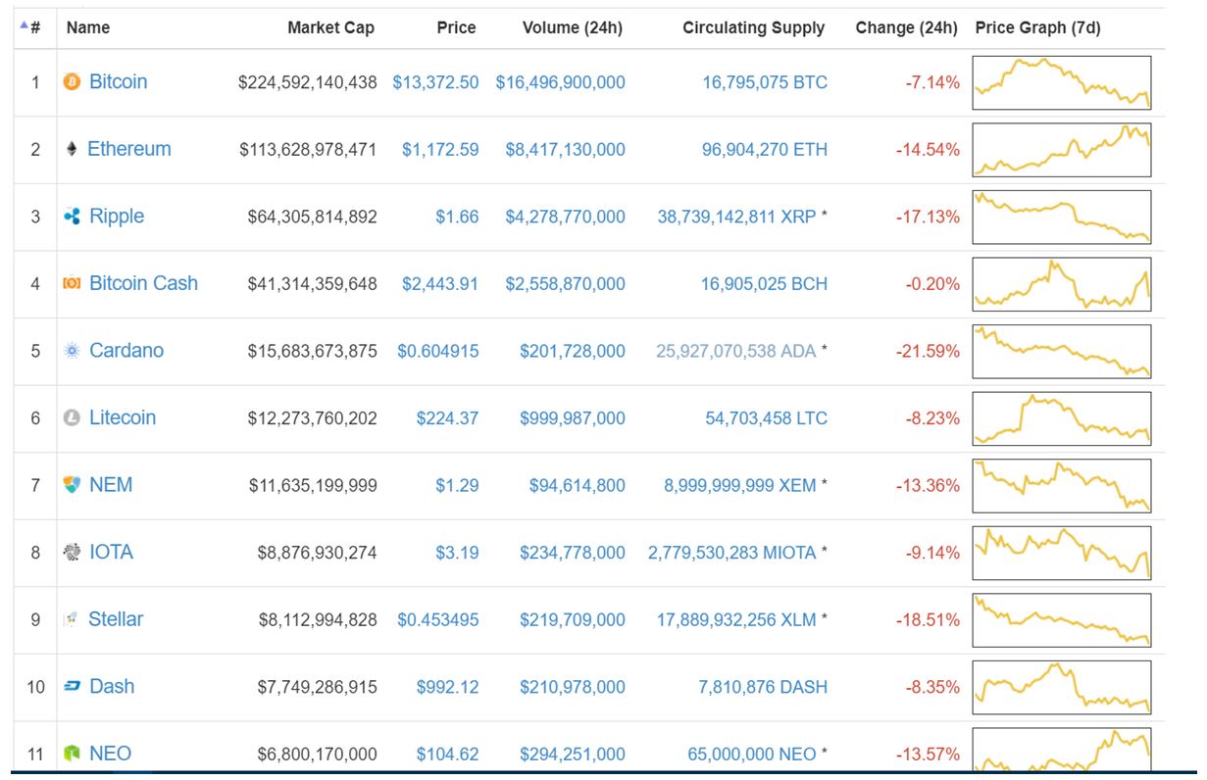The image size is (1207, 780).
Task: Open the NEM coin page link
Action: [x=111, y=484]
